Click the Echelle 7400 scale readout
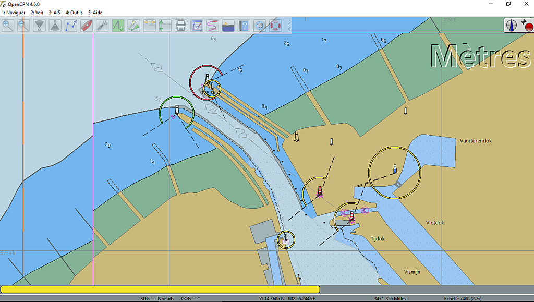534x302 pixels. pyautogui.click(x=463, y=298)
